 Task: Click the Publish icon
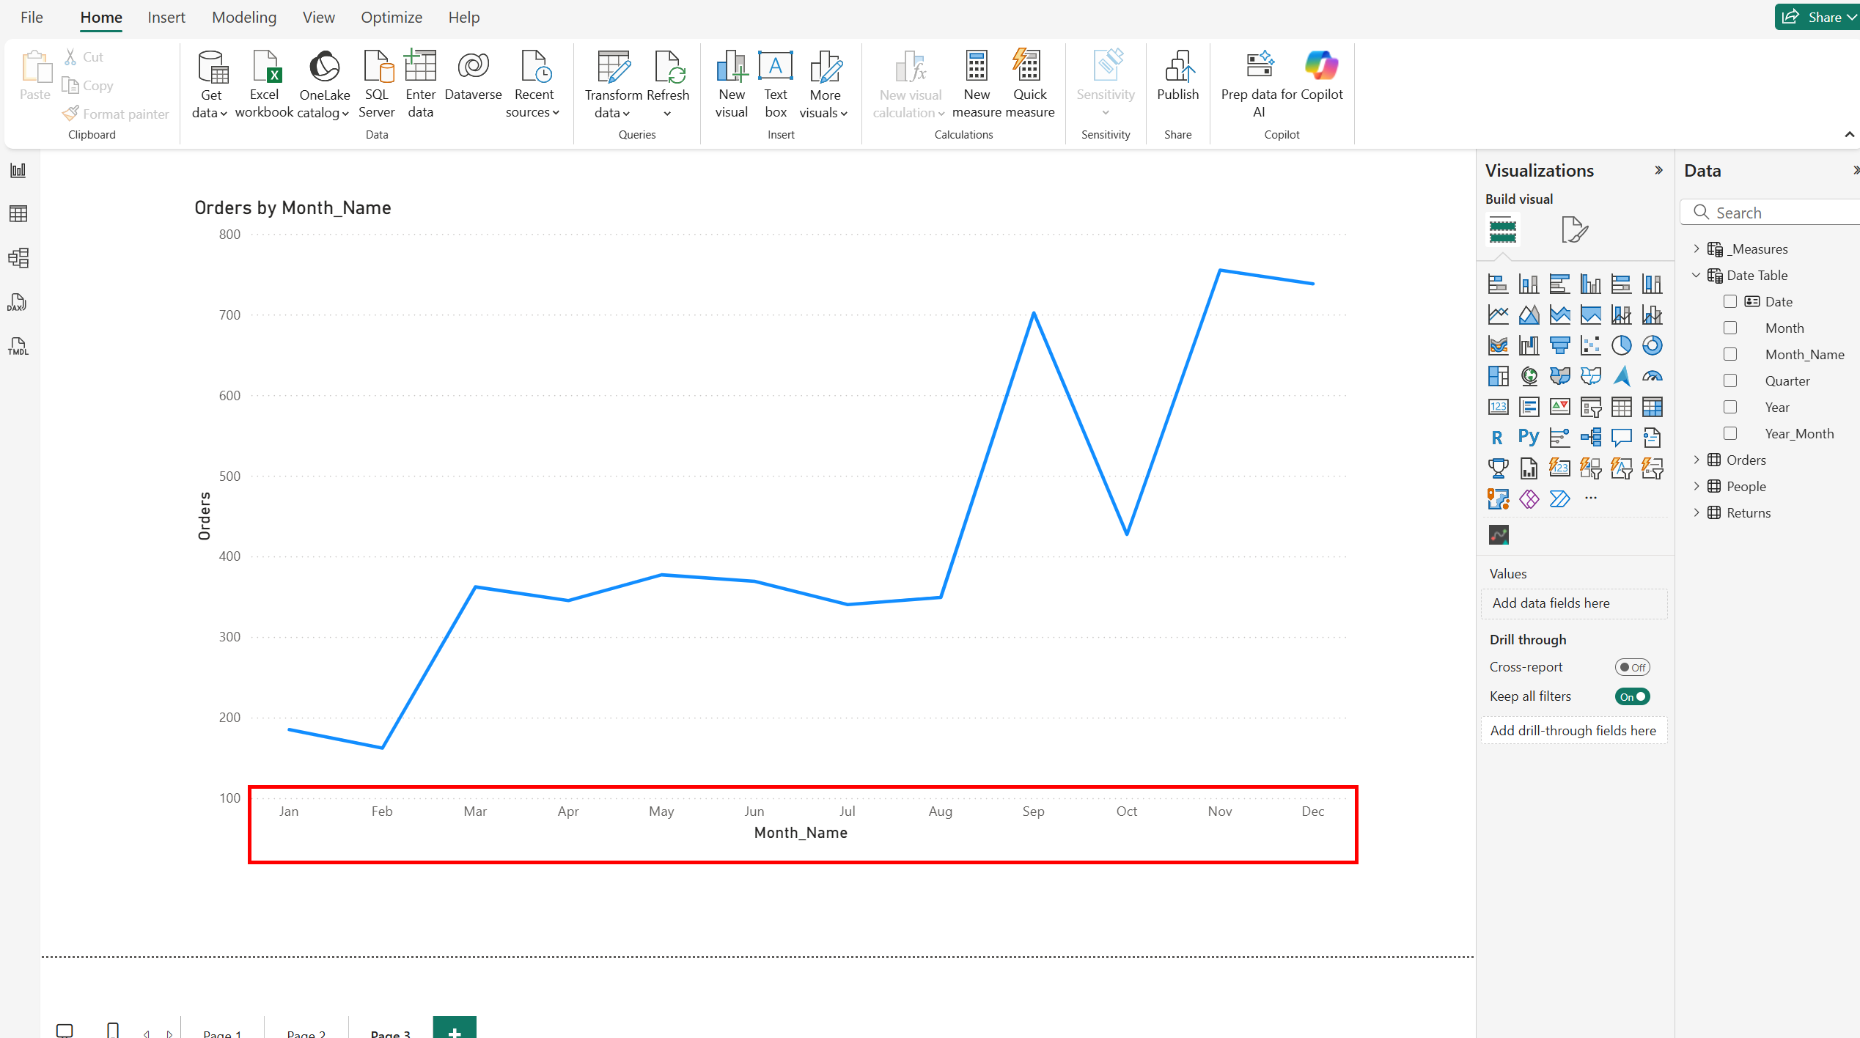coord(1177,67)
